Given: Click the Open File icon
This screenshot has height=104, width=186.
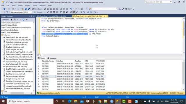Looking at the screenshot, I should (x=23, y=9).
